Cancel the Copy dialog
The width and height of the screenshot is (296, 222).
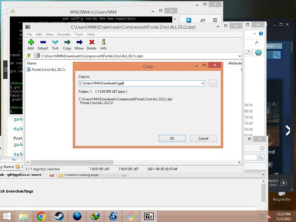point(203,138)
